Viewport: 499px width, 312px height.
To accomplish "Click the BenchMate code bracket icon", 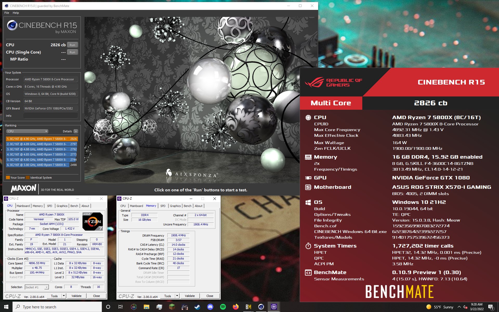I will pyautogui.click(x=308, y=272).
